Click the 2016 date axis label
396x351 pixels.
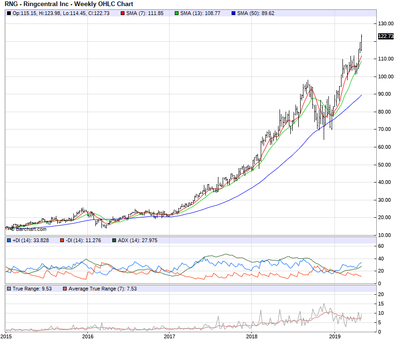pyautogui.click(x=88, y=336)
